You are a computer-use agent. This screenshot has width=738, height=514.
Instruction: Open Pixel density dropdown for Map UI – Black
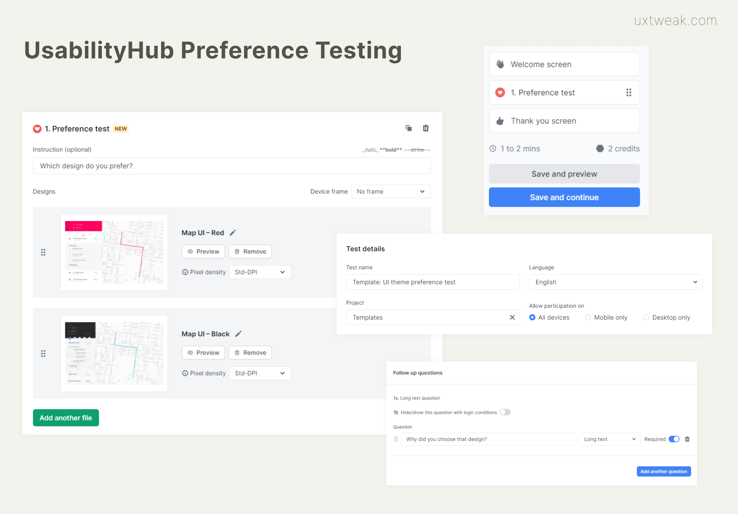pos(260,373)
